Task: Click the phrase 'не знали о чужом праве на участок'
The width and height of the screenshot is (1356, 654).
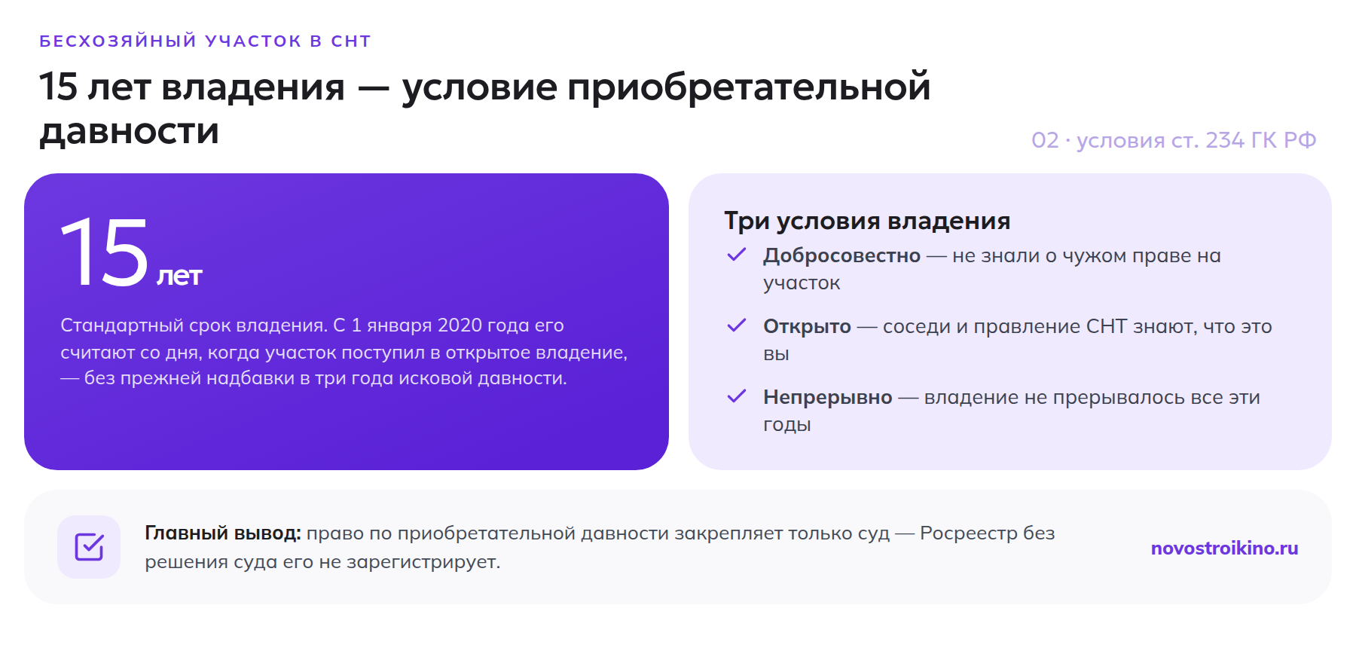Action: (x=992, y=269)
